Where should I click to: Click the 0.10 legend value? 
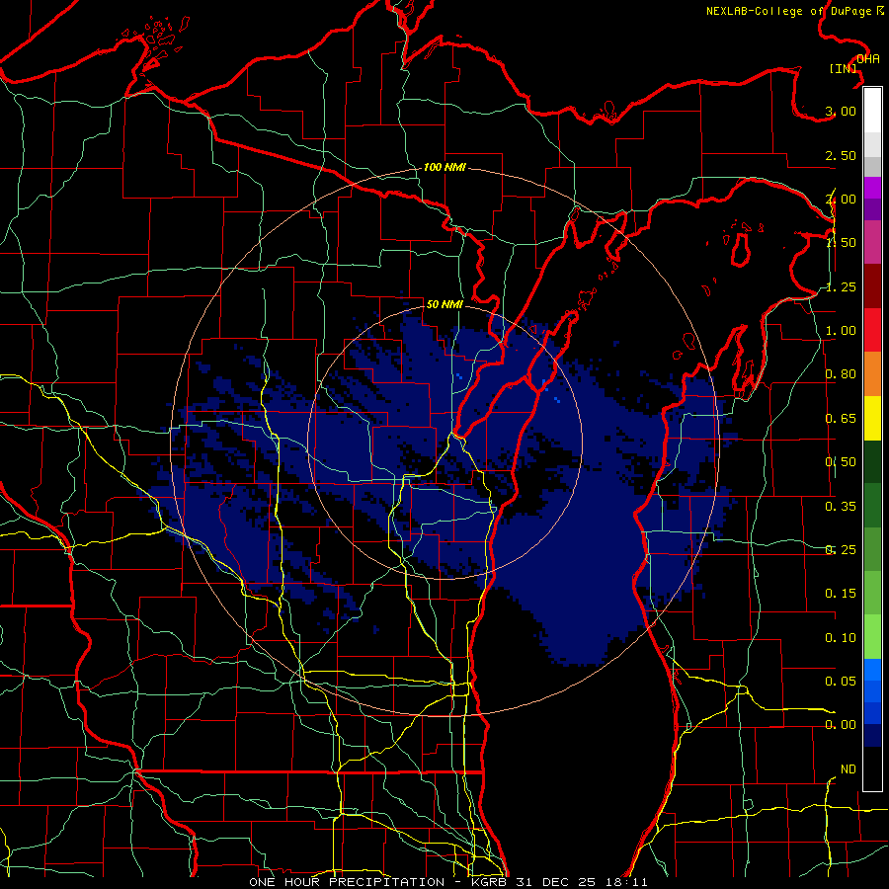click(x=841, y=638)
